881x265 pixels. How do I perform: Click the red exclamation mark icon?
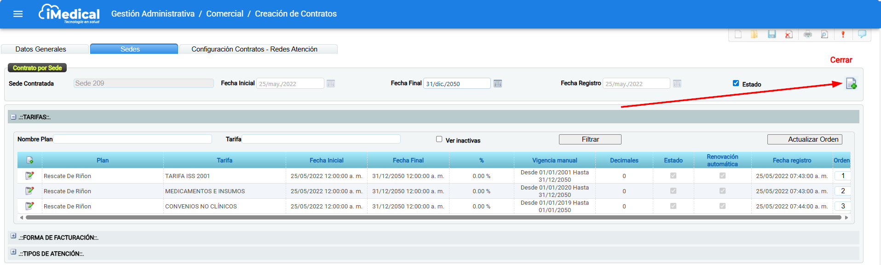843,35
